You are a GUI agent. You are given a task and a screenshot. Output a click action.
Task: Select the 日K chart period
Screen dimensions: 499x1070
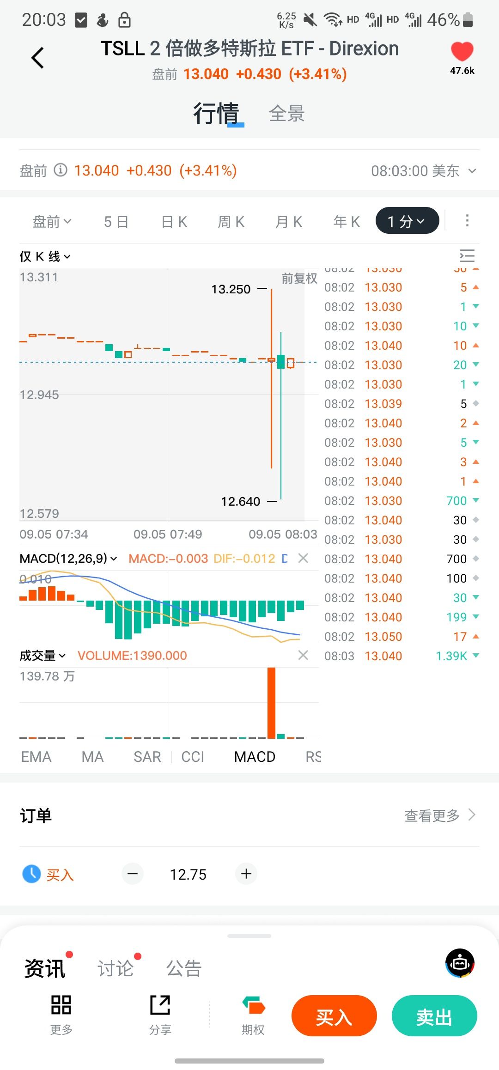pyautogui.click(x=174, y=222)
